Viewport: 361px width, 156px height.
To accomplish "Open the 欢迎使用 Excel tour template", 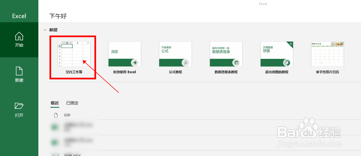I will coord(124,54).
